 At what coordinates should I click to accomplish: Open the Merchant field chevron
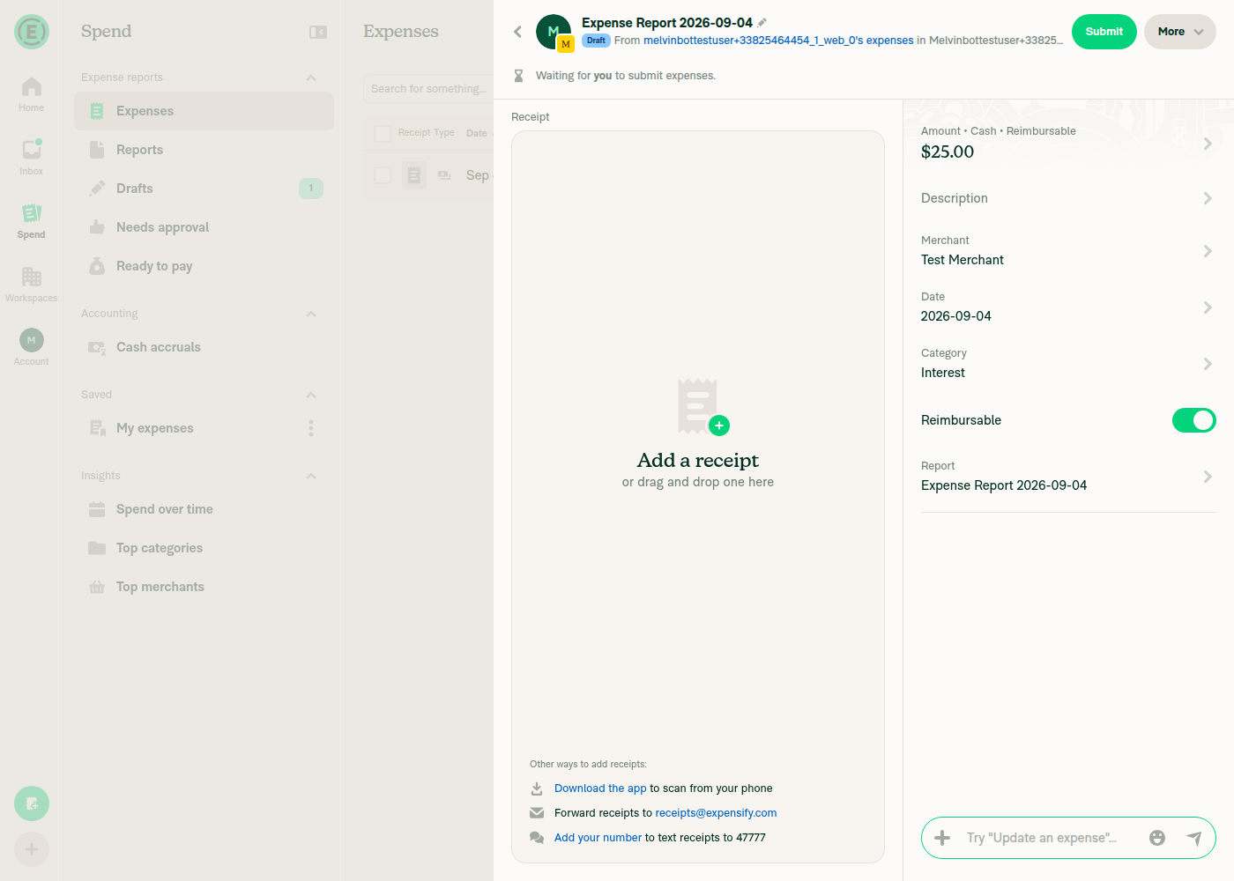(1208, 251)
